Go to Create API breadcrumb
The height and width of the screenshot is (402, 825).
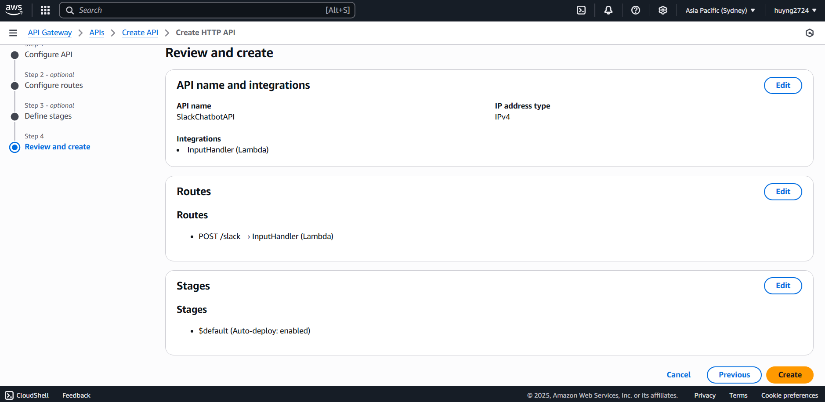[x=140, y=33]
